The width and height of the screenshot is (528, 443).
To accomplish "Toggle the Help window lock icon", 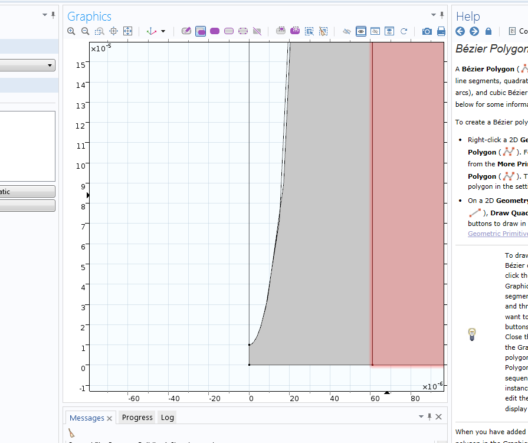I will [x=488, y=31].
